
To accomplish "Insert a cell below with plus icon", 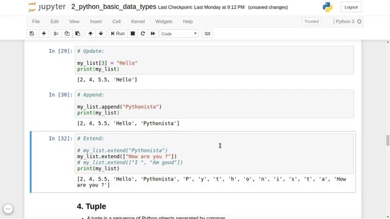I will pos(44,33).
